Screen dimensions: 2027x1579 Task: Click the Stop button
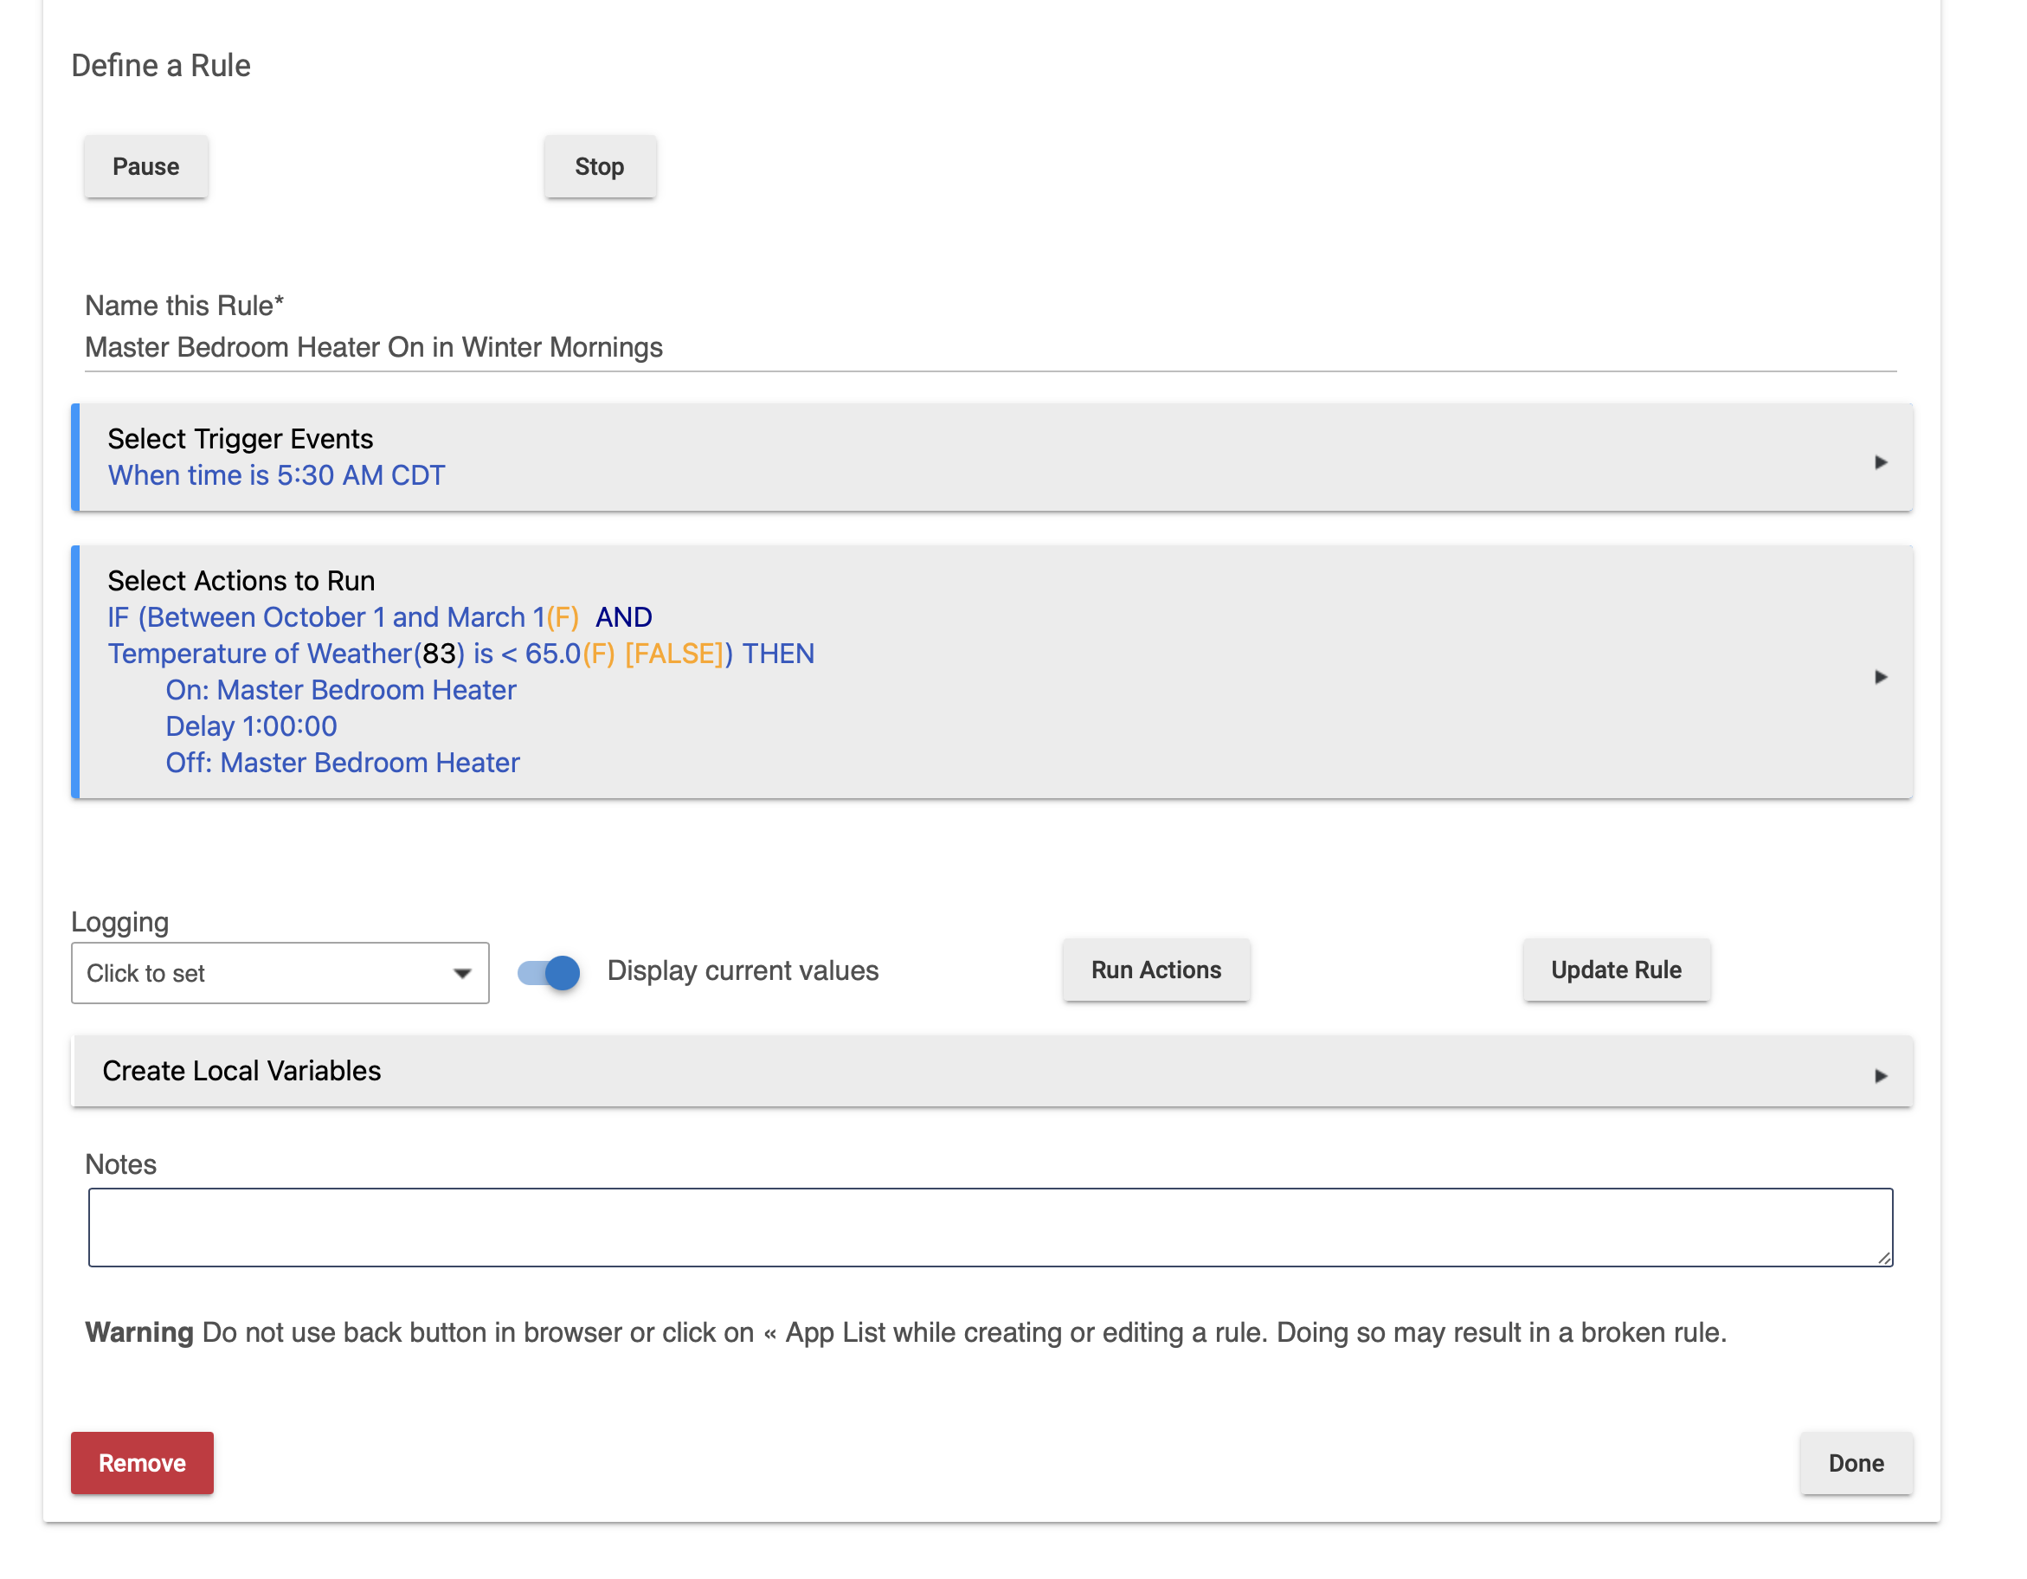pyautogui.click(x=600, y=167)
